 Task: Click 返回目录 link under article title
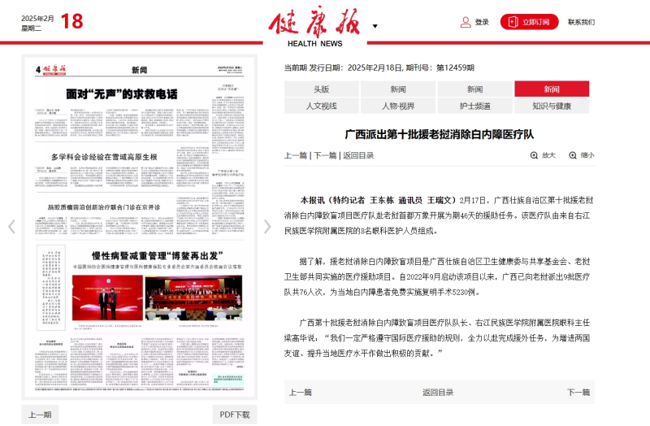pyautogui.click(x=358, y=155)
